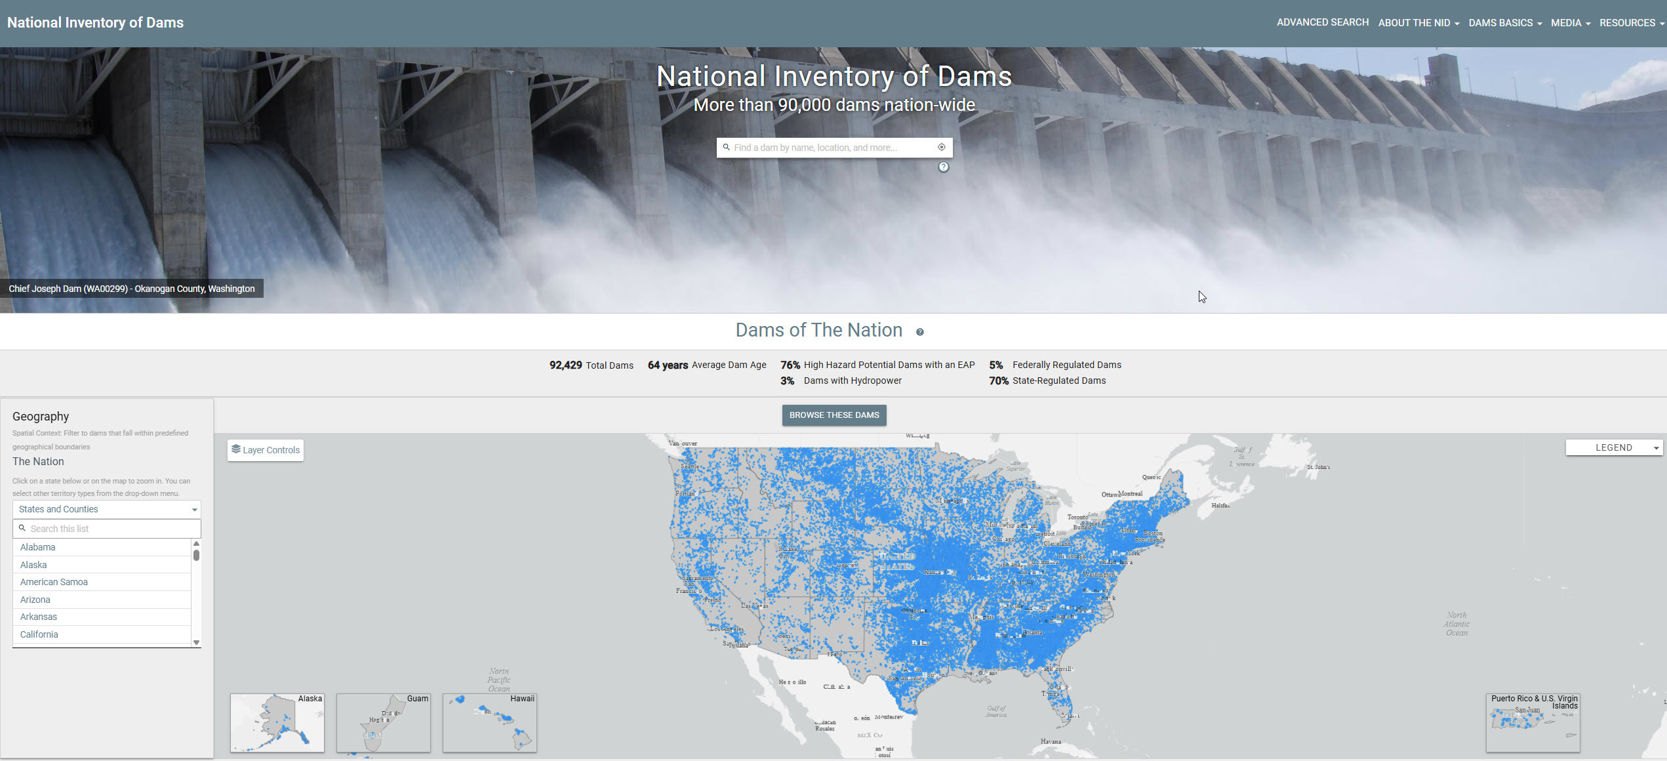Click the search icon in the state list filter
This screenshot has height=761, width=1667.
22,528
